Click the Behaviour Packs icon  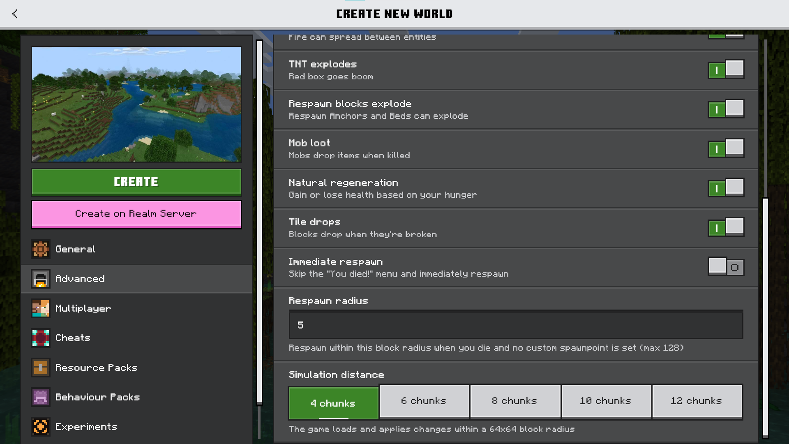[41, 397]
